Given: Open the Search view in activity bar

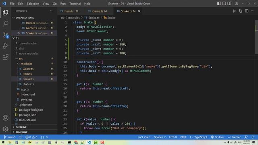Looking at the screenshot, I should click(6, 23).
